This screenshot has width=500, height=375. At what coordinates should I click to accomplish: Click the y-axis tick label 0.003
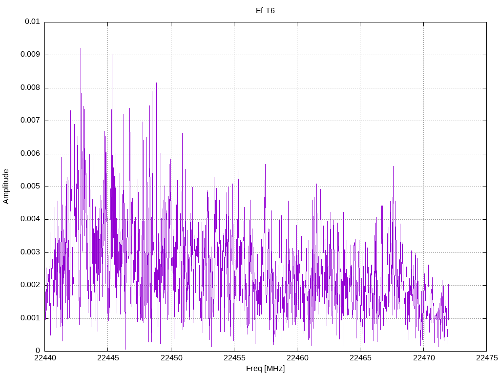pos(30,252)
